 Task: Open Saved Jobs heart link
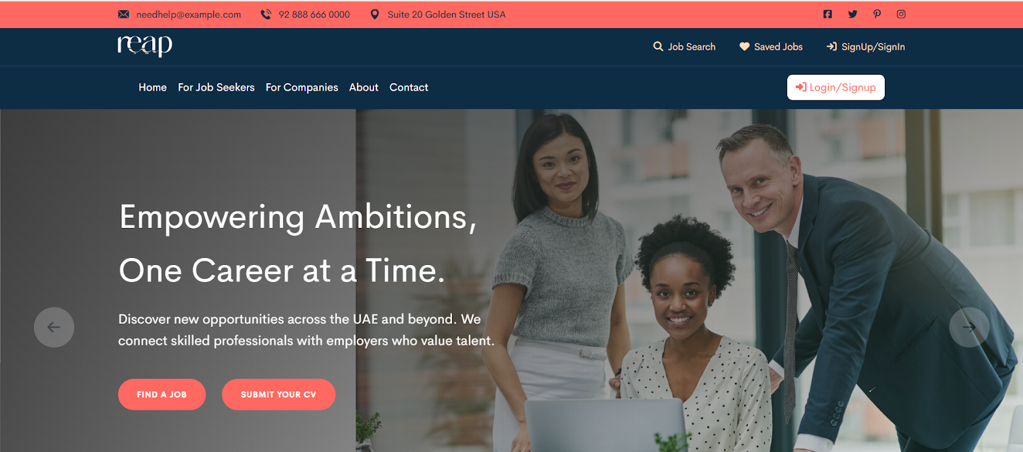[x=770, y=47]
